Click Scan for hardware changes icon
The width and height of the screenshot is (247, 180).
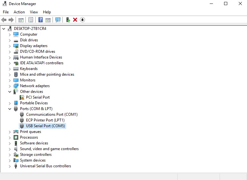pyautogui.click(x=58, y=20)
